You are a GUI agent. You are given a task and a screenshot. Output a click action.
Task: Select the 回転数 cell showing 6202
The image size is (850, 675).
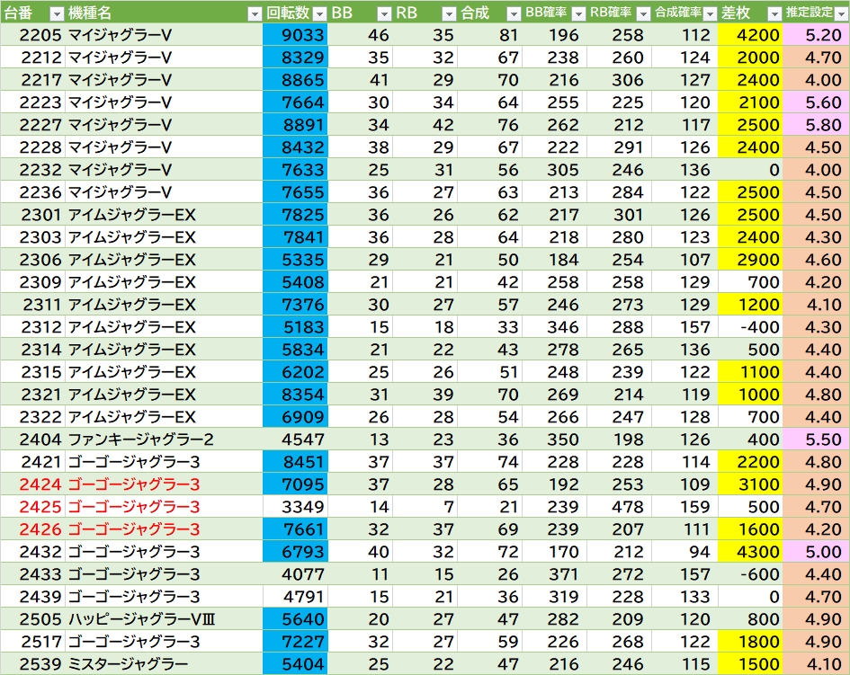click(295, 372)
